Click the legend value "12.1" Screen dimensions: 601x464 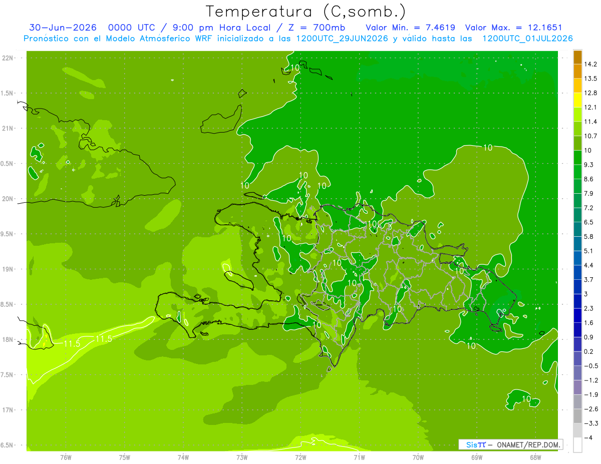point(591,107)
